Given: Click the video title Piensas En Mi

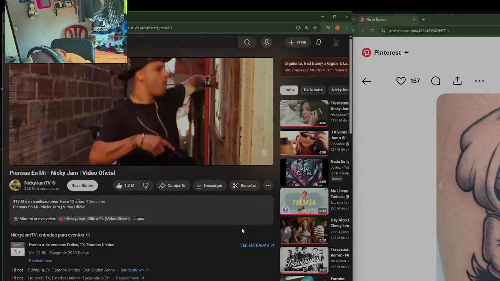Looking at the screenshot, I should [62, 173].
